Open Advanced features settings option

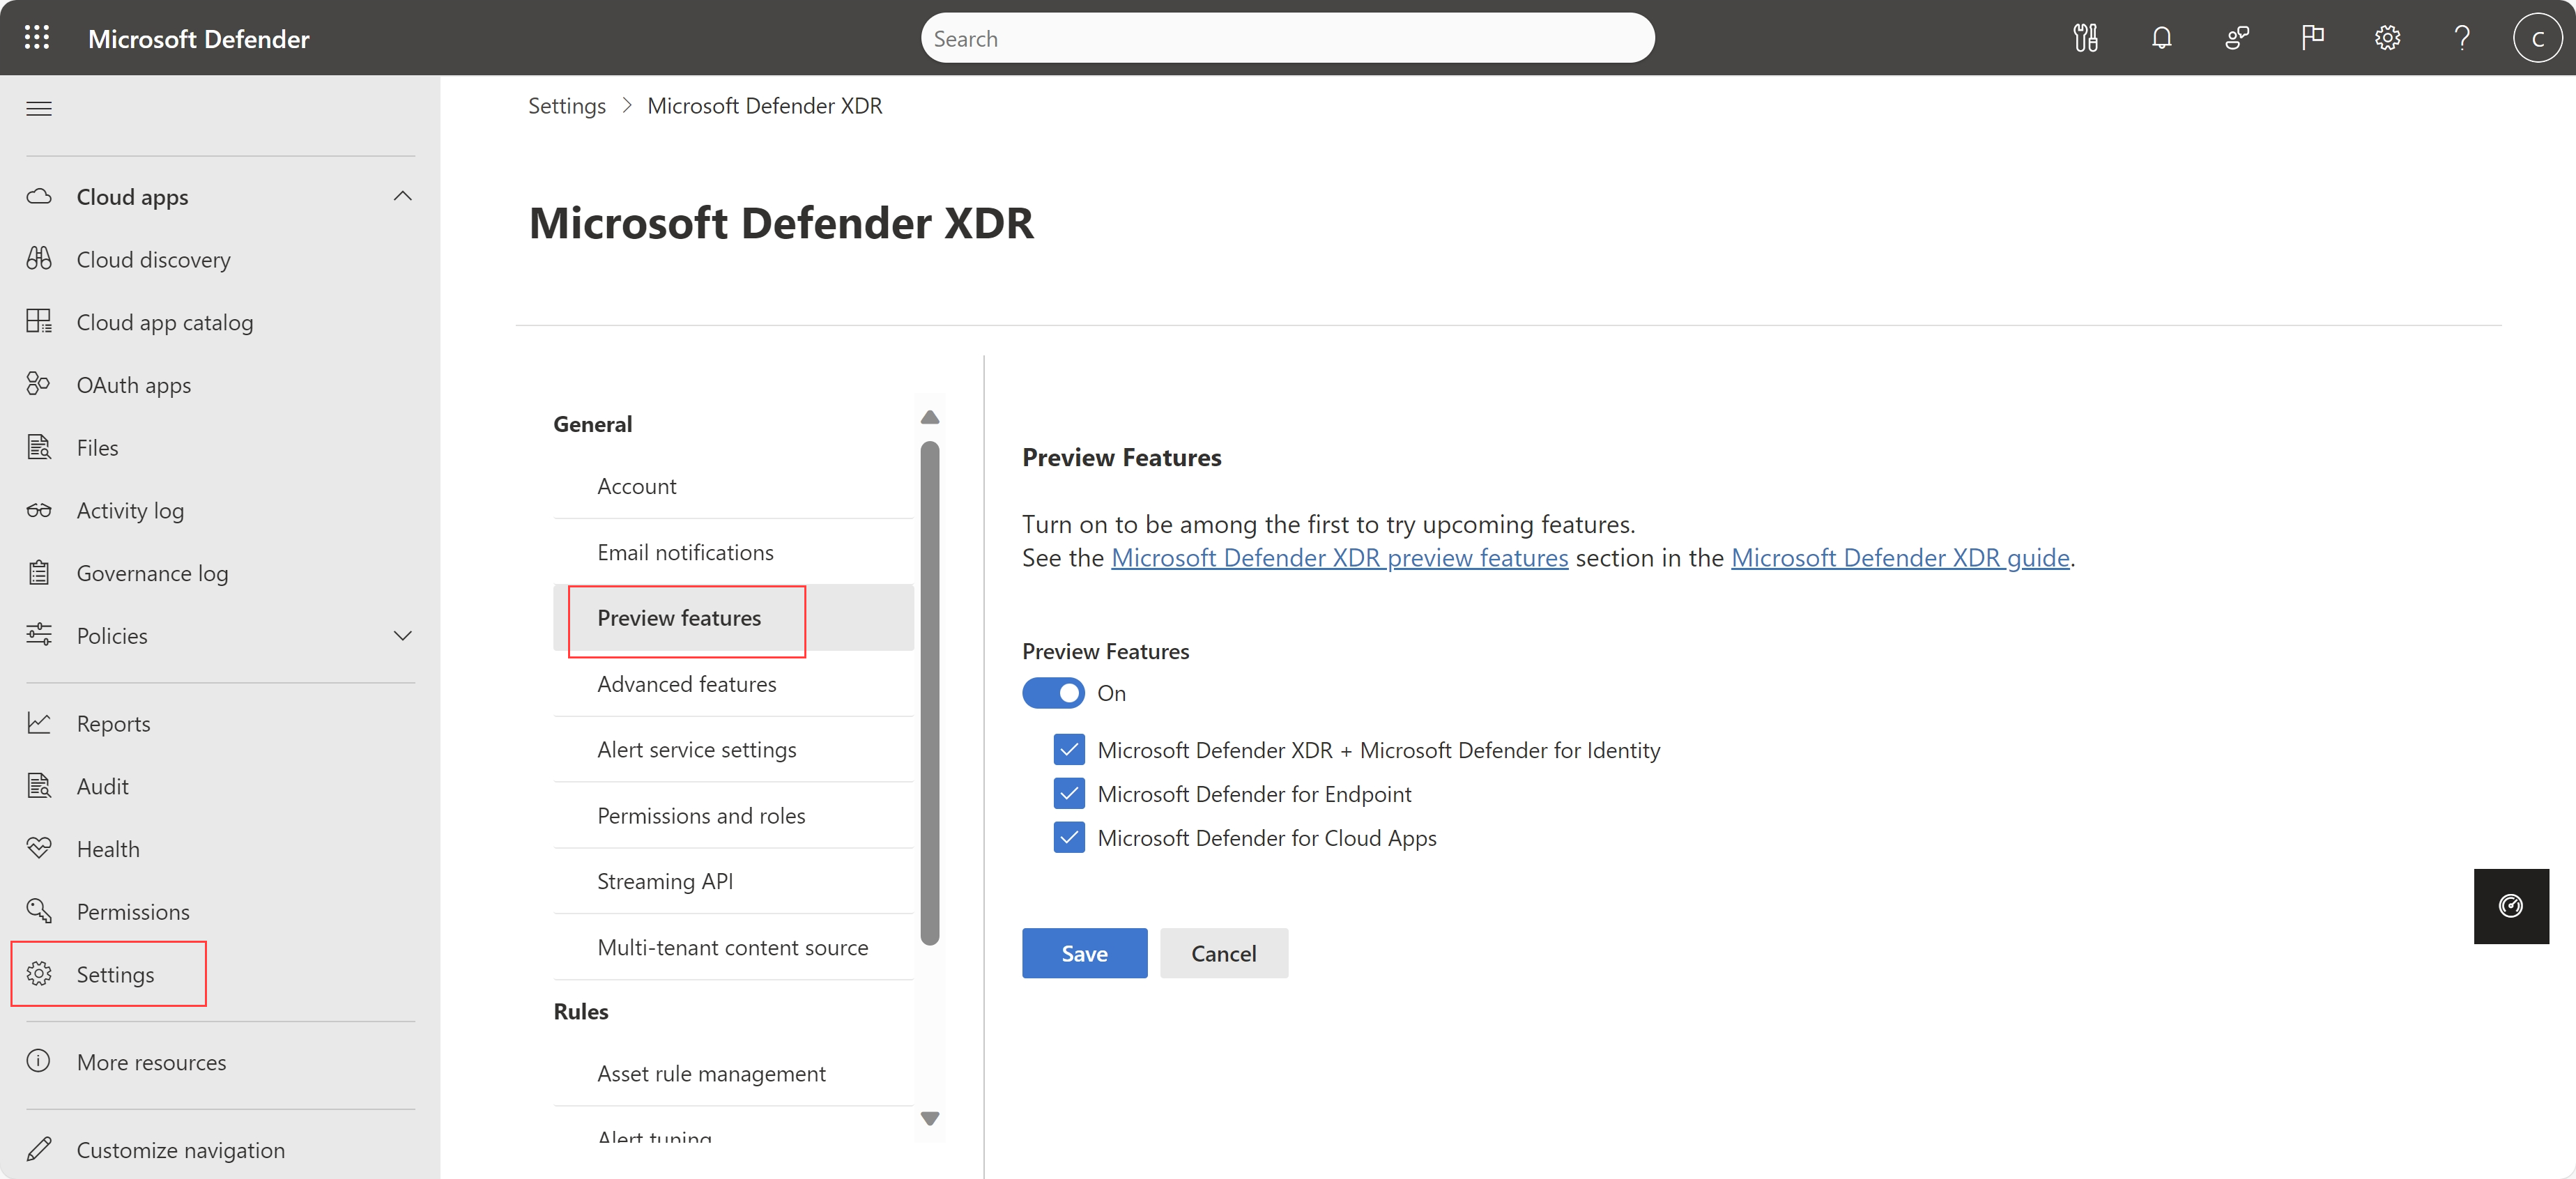point(687,683)
